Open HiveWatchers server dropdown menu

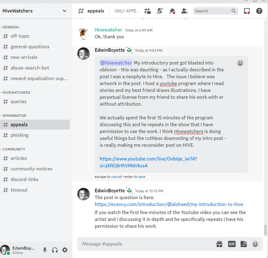point(65,11)
